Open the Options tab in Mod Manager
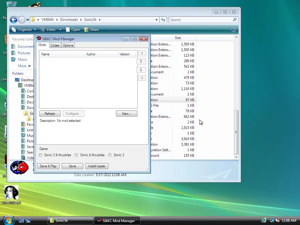Image resolution: width=300 pixels, height=225 pixels. (68, 45)
